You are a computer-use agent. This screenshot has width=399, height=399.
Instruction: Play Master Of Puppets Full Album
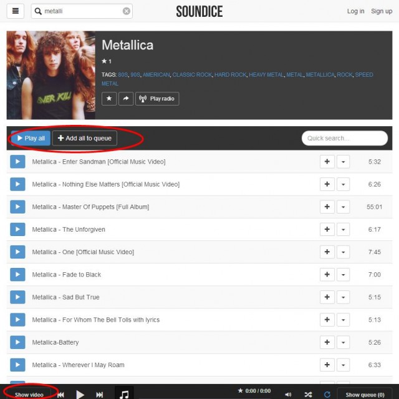(17, 207)
